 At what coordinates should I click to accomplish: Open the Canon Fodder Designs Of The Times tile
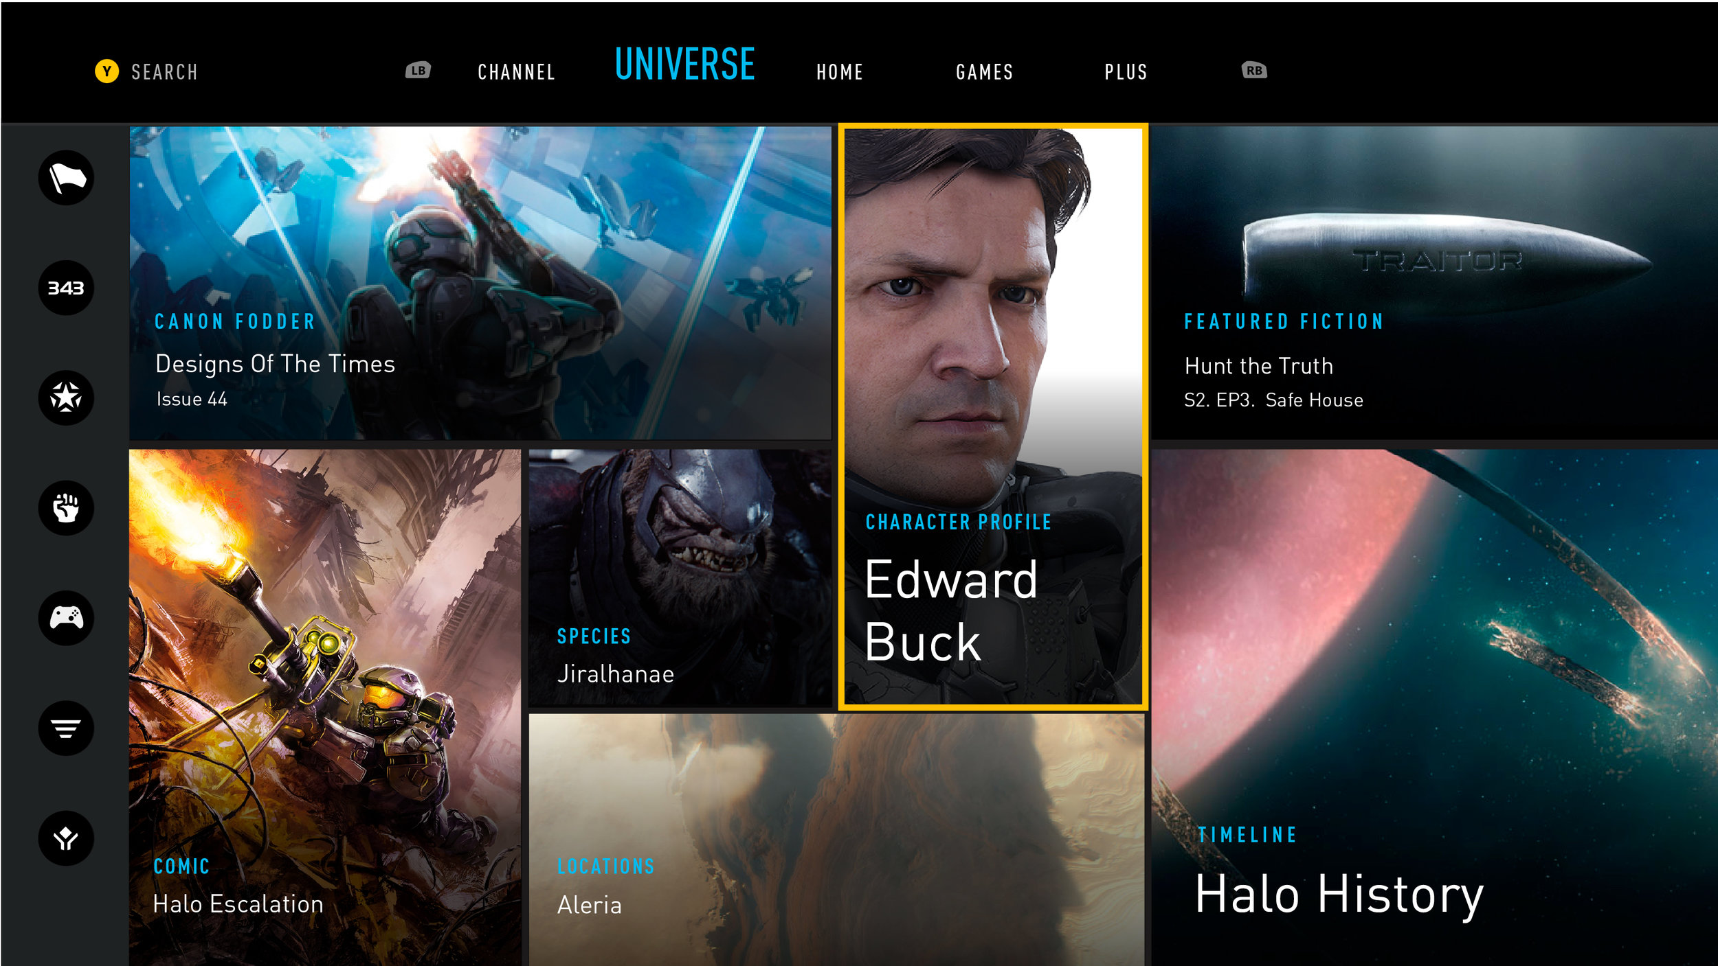coord(480,283)
